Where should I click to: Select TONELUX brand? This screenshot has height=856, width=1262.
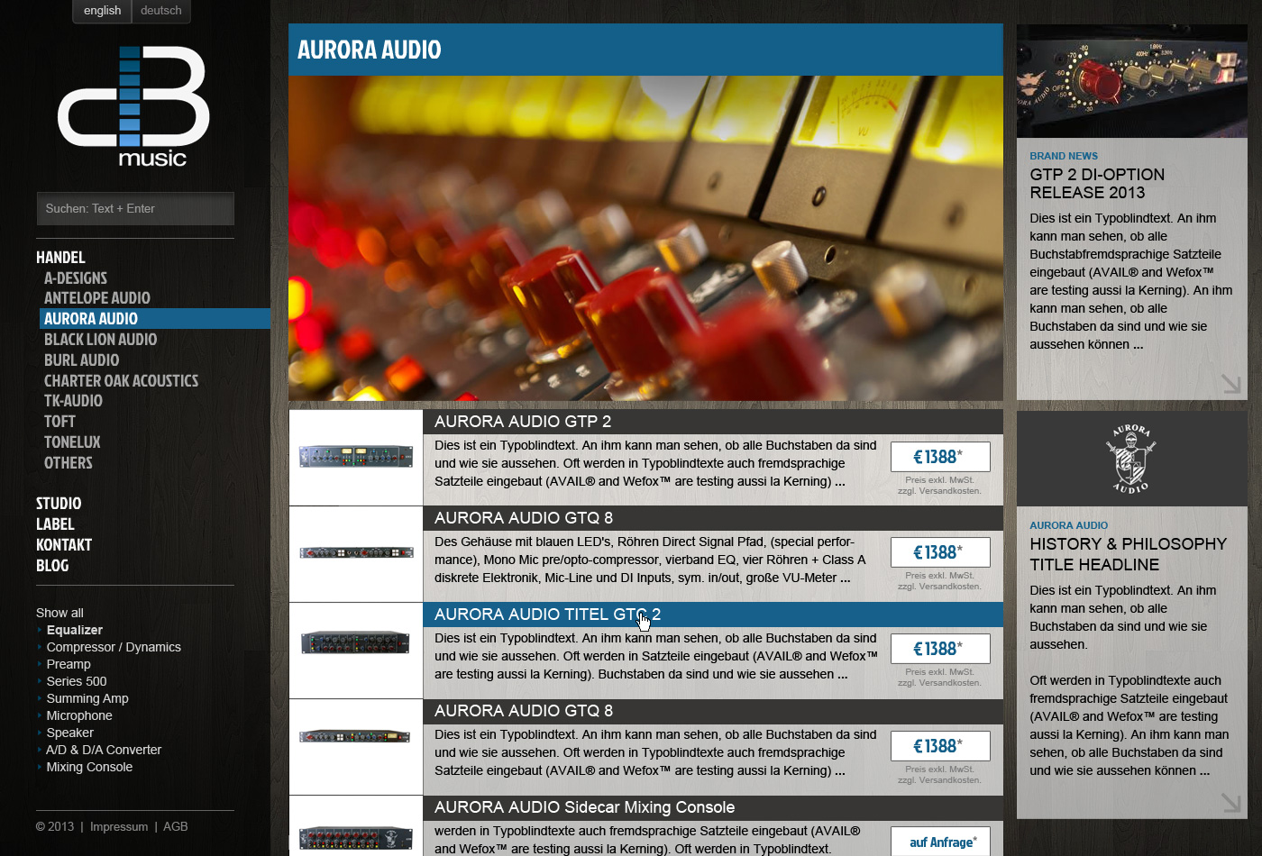(x=72, y=442)
